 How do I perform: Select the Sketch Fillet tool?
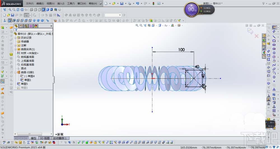(274, 73)
